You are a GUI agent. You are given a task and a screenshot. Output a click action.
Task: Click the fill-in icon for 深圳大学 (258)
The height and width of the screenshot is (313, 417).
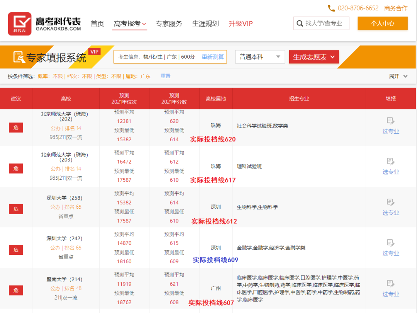point(390,202)
